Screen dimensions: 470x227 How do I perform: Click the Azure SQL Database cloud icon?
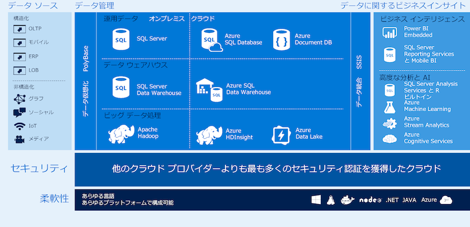(x=211, y=40)
